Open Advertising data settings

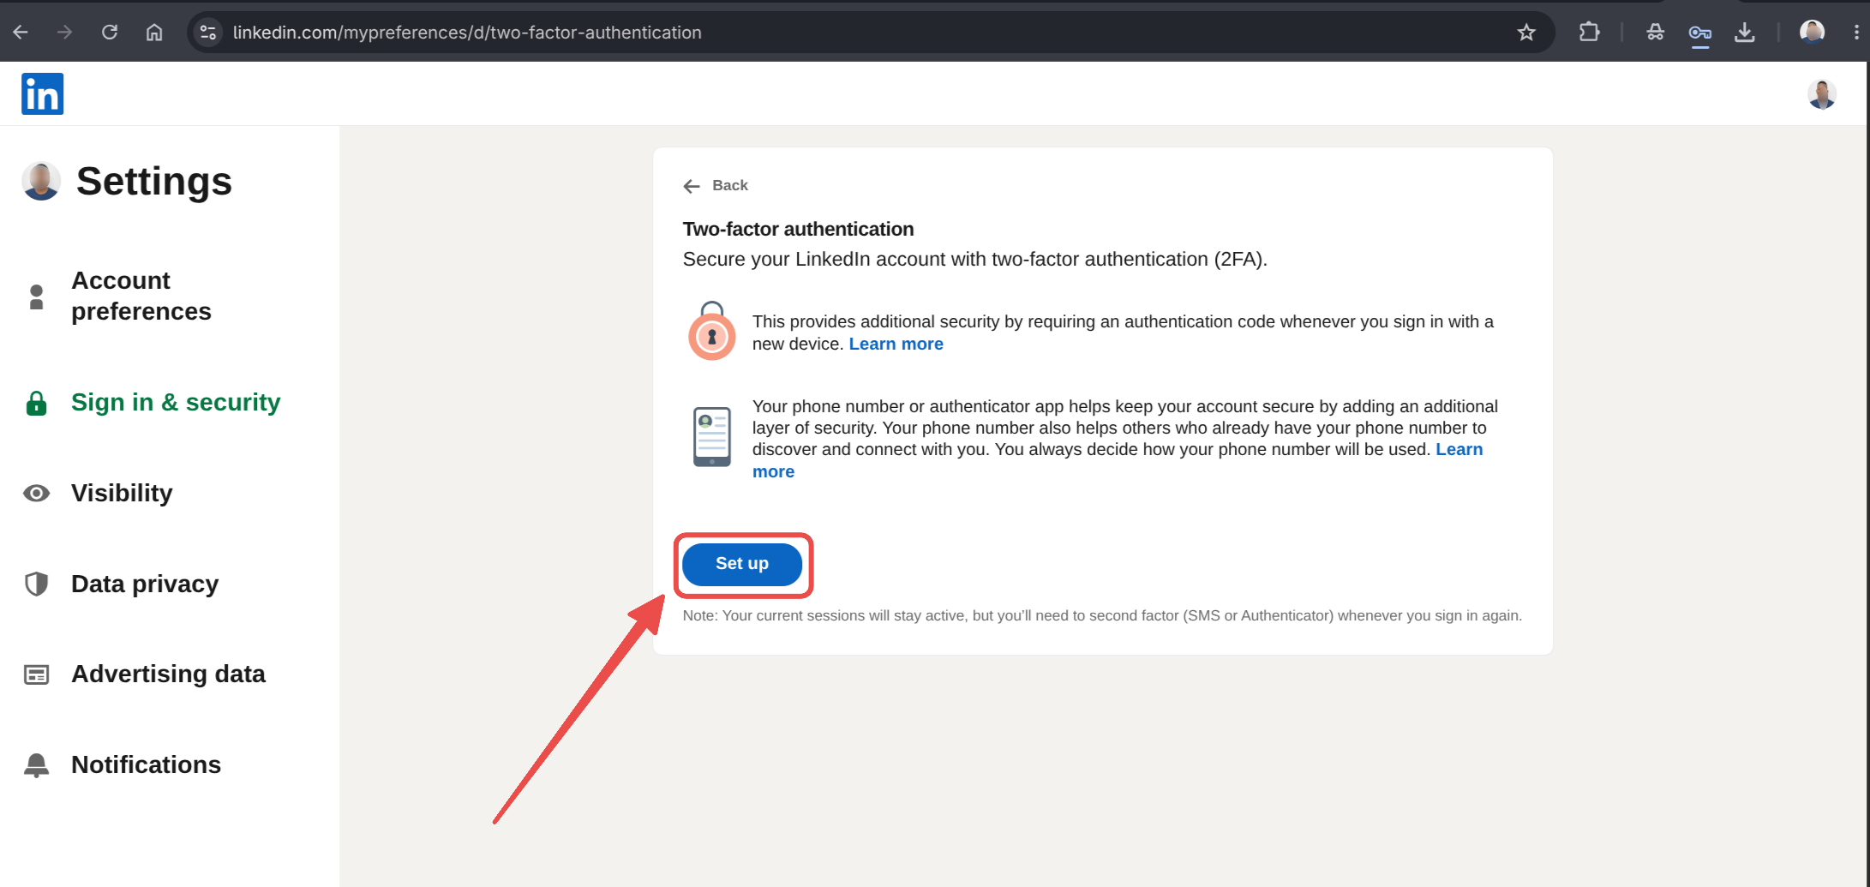[x=168, y=674]
